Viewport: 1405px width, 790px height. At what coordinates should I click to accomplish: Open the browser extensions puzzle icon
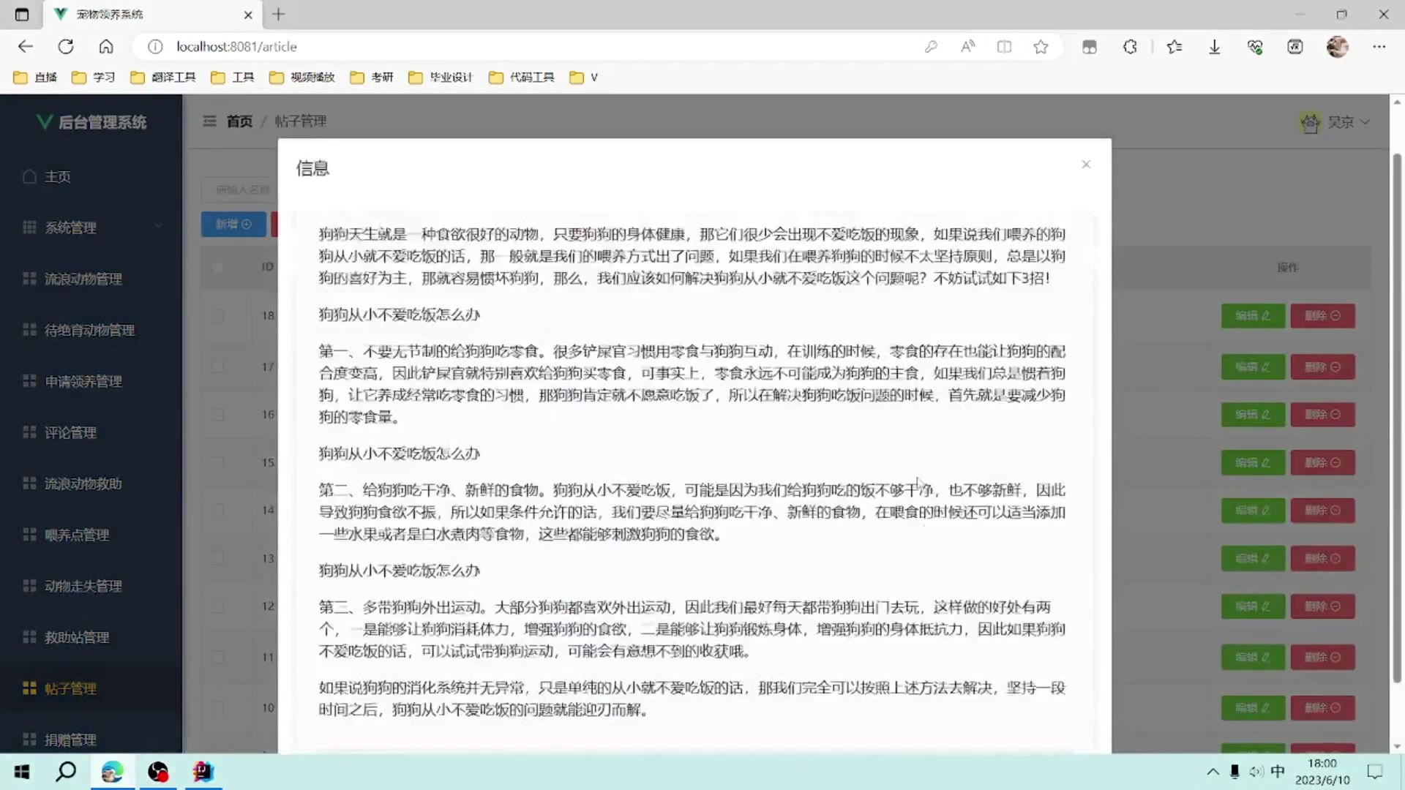pos(1130,47)
